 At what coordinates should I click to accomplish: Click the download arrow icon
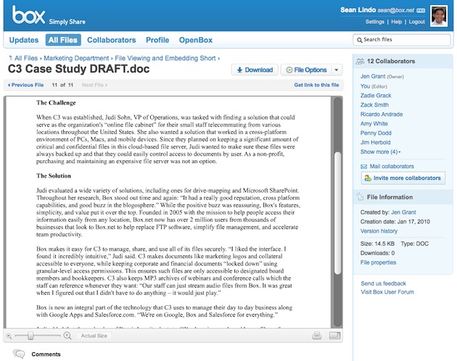point(239,70)
